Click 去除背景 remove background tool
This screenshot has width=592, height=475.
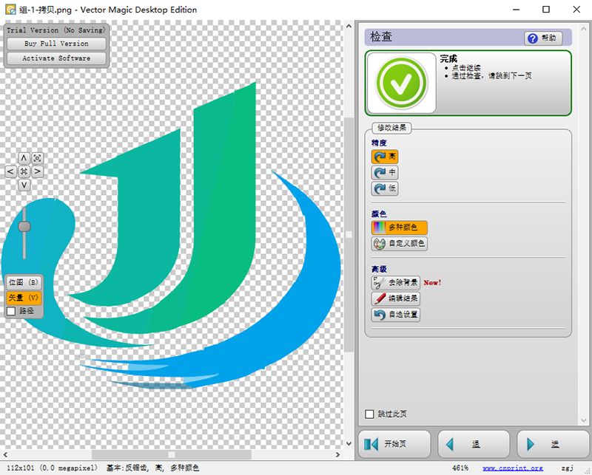click(x=395, y=283)
